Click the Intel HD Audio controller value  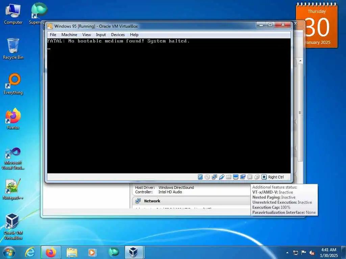(x=170, y=192)
